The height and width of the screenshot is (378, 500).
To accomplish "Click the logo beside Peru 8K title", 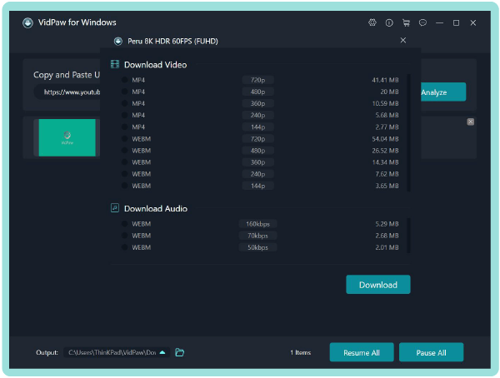I will coord(118,41).
